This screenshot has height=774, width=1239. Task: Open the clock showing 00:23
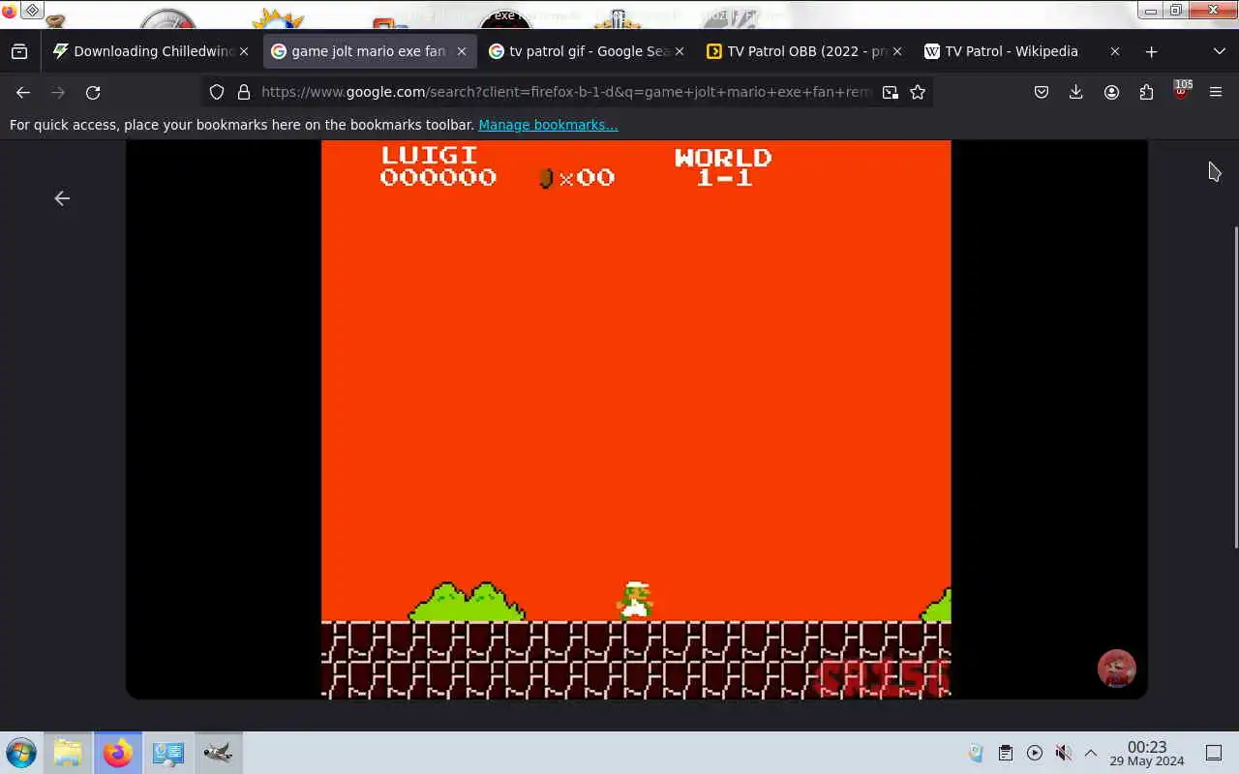[x=1146, y=753]
